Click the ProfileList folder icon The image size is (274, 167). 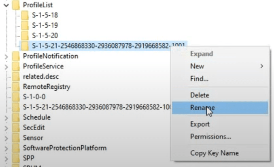click(16, 5)
